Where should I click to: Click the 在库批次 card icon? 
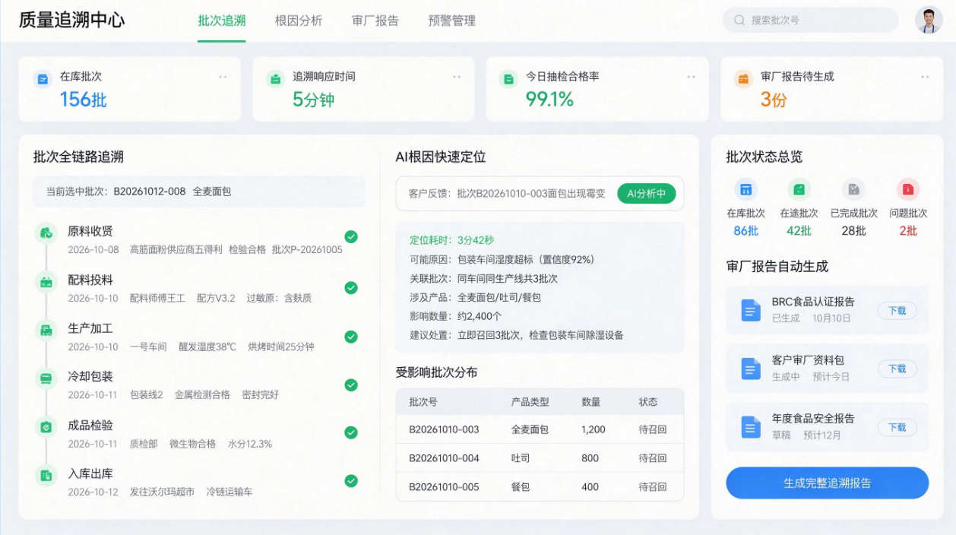point(43,78)
